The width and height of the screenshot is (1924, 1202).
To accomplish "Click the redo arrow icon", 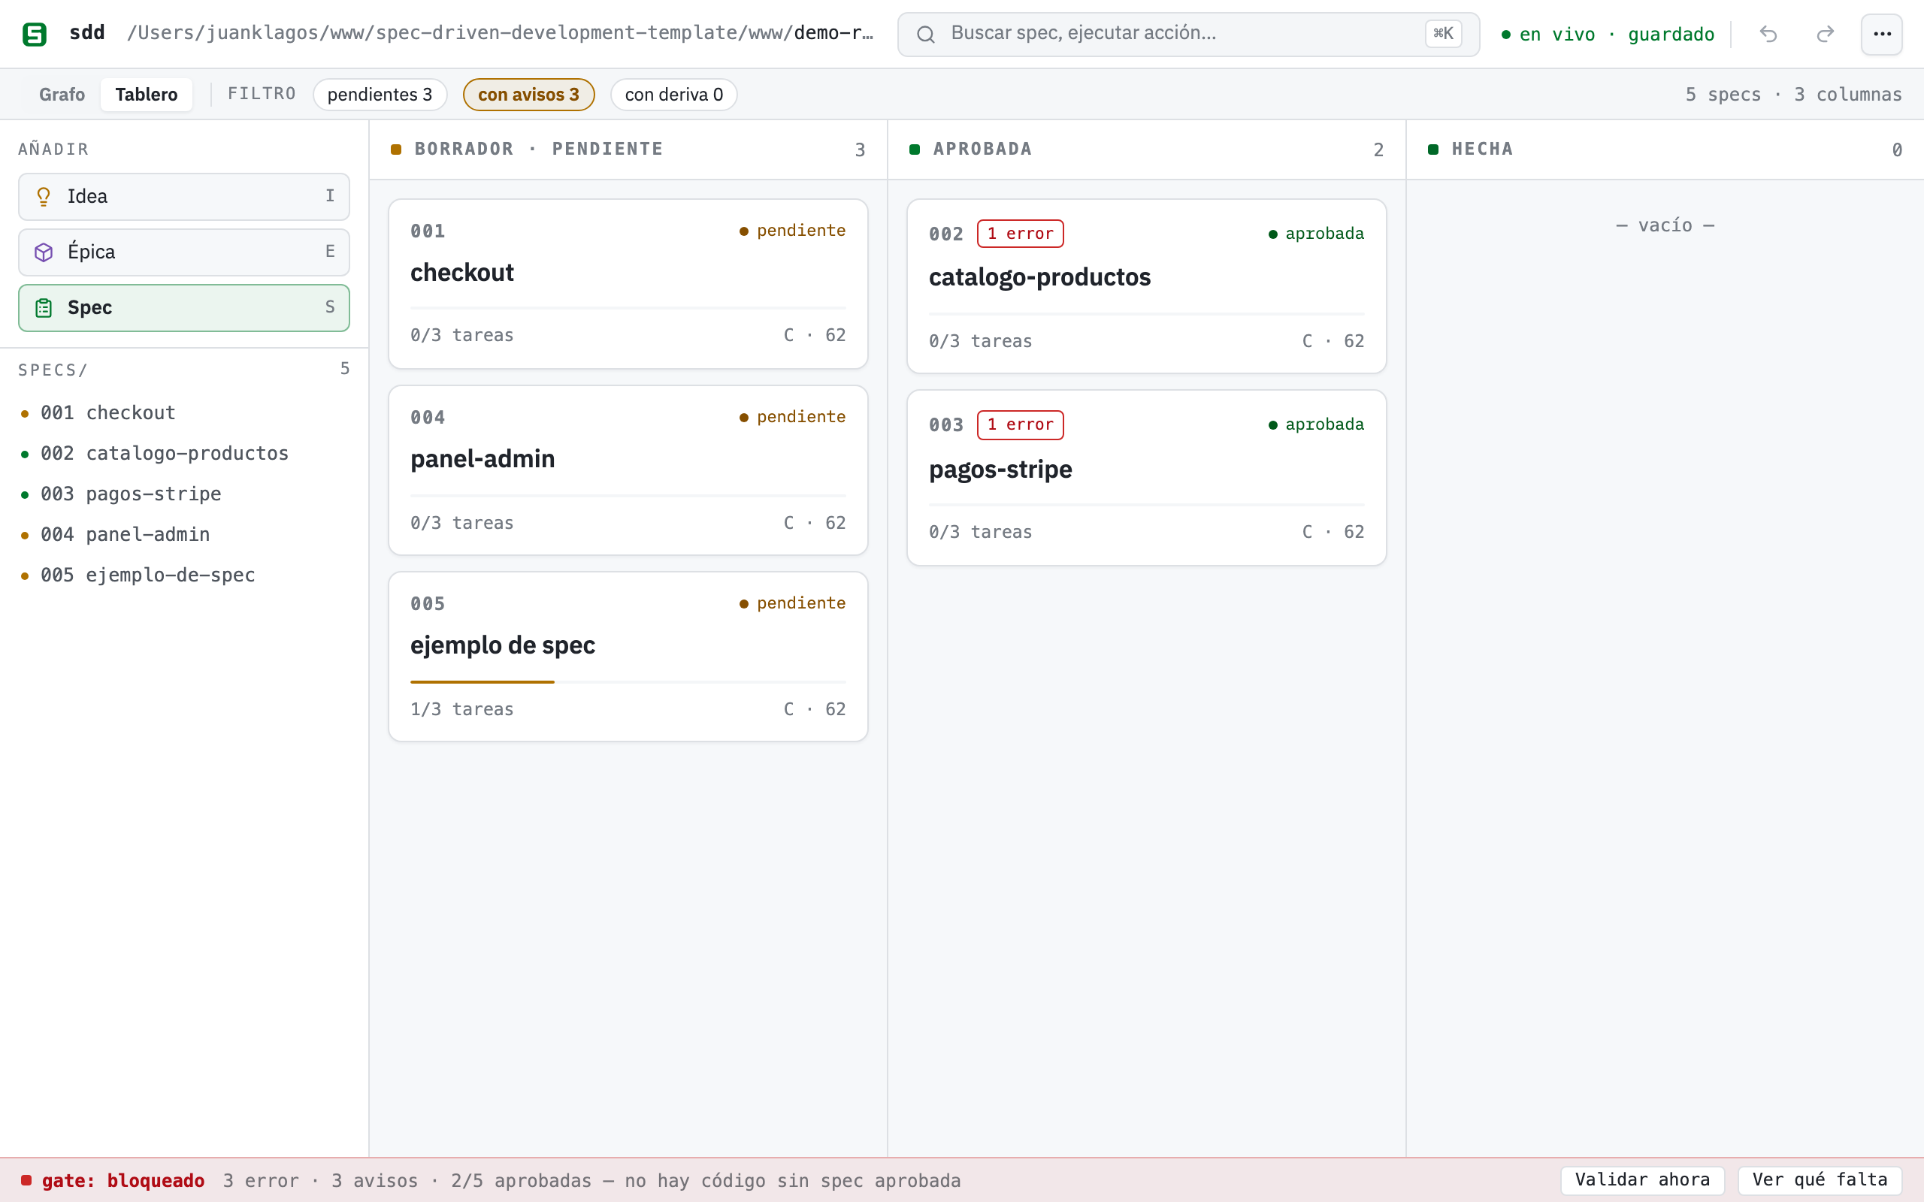I will 1826,35.
